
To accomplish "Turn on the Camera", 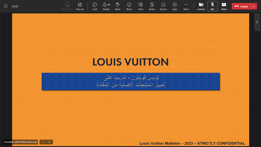I will [x=201, y=6].
